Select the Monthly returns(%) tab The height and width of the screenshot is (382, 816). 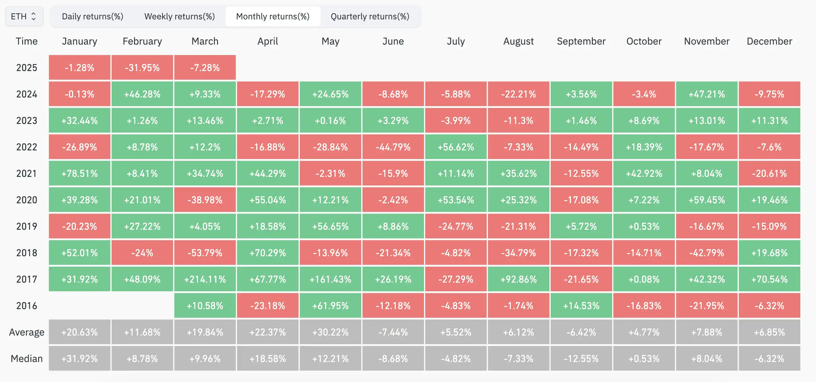click(x=273, y=16)
